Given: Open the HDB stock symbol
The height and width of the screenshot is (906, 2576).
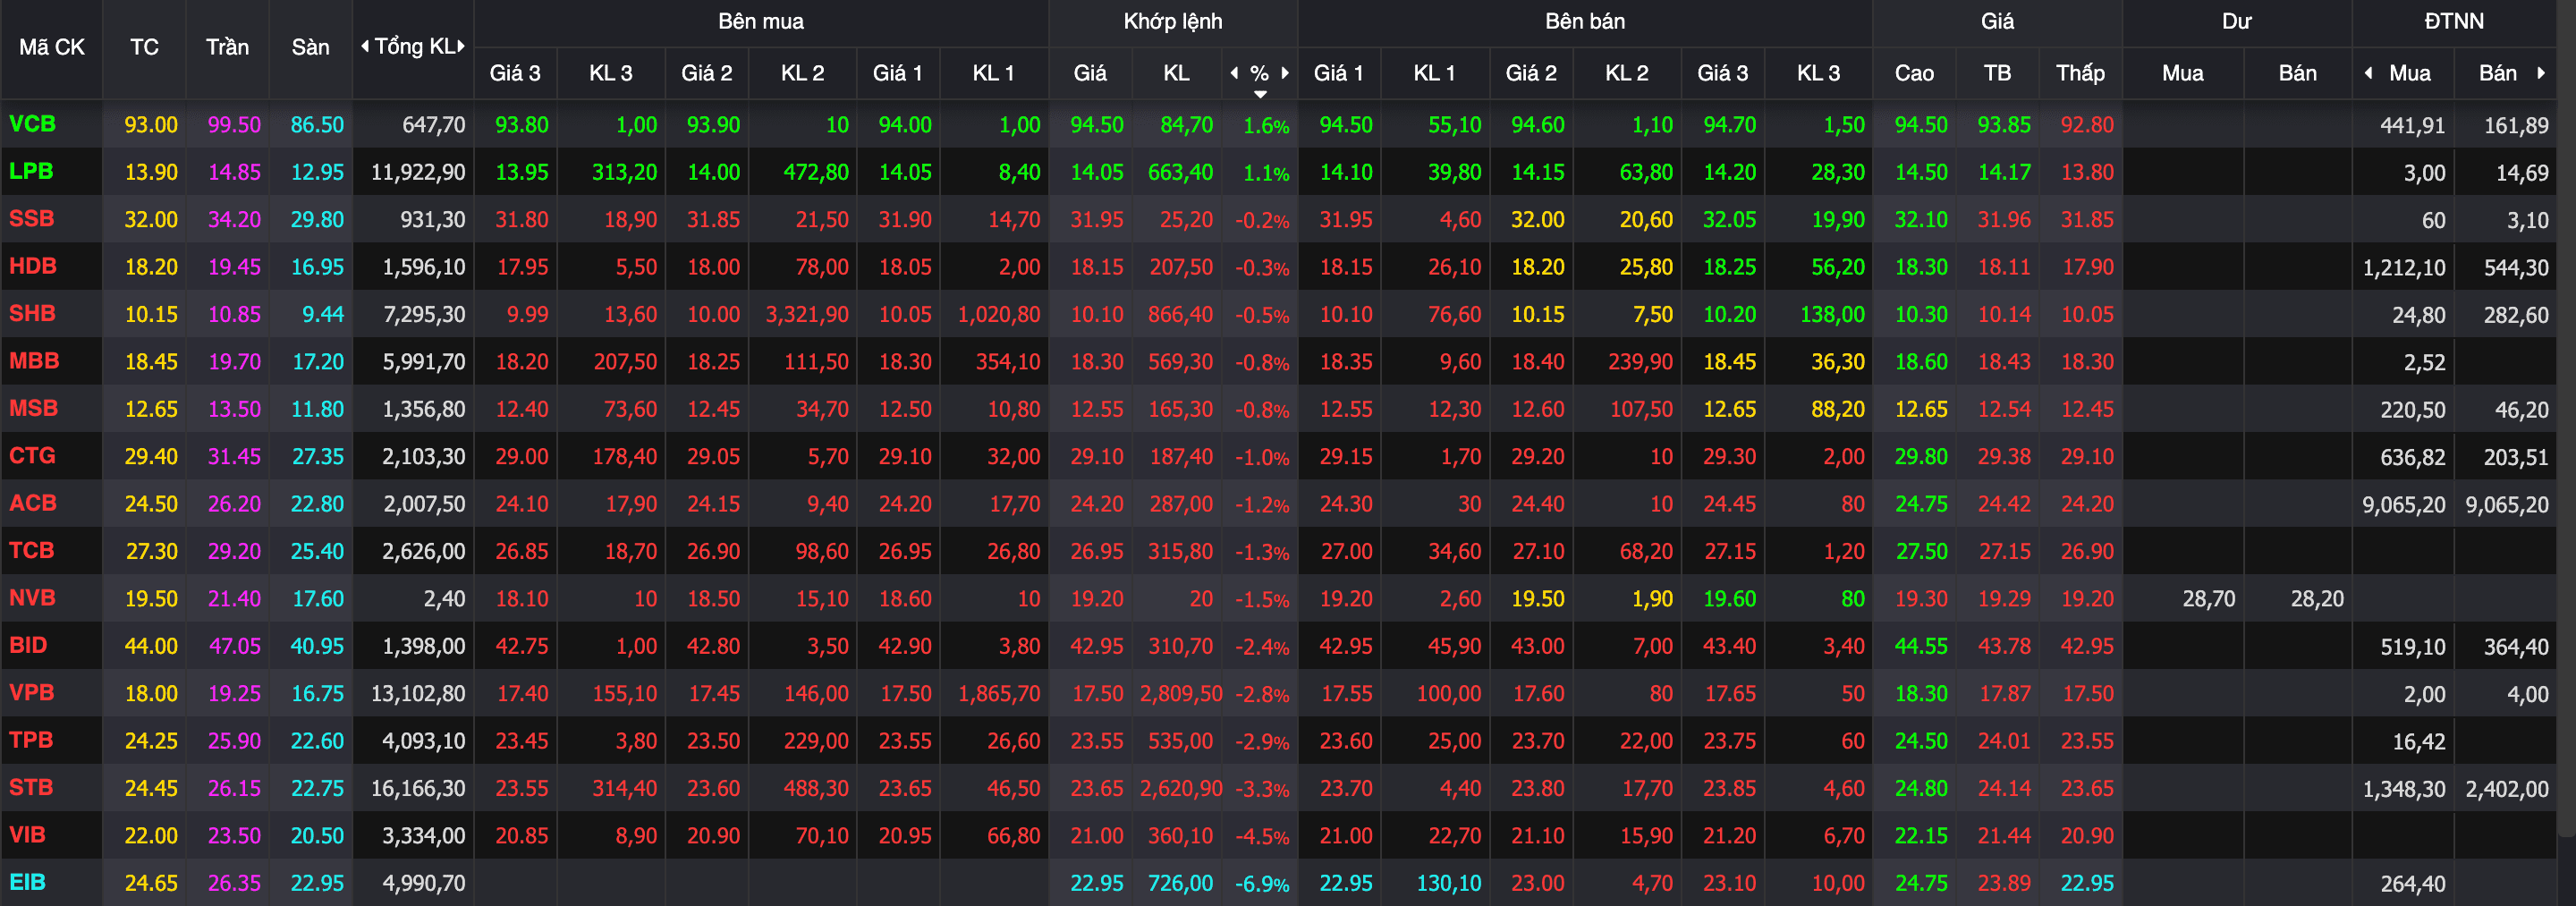Looking at the screenshot, I should pyautogui.click(x=32, y=266).
